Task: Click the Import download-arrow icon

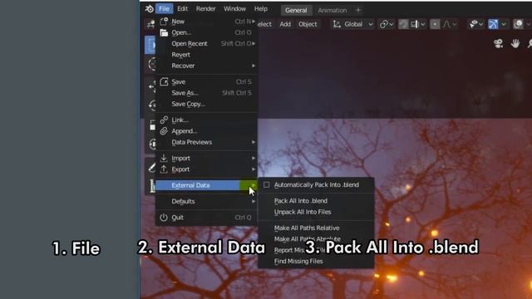Action: point(164,158)
